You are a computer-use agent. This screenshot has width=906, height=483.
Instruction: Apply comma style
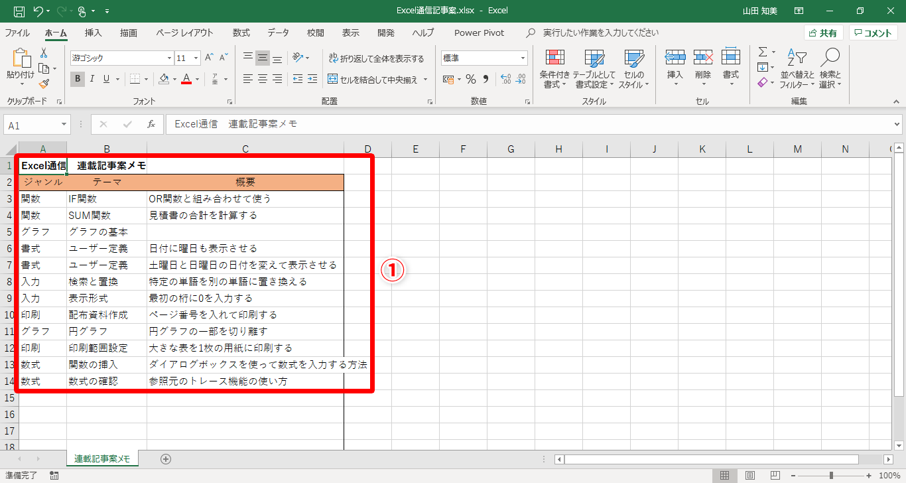485,80
